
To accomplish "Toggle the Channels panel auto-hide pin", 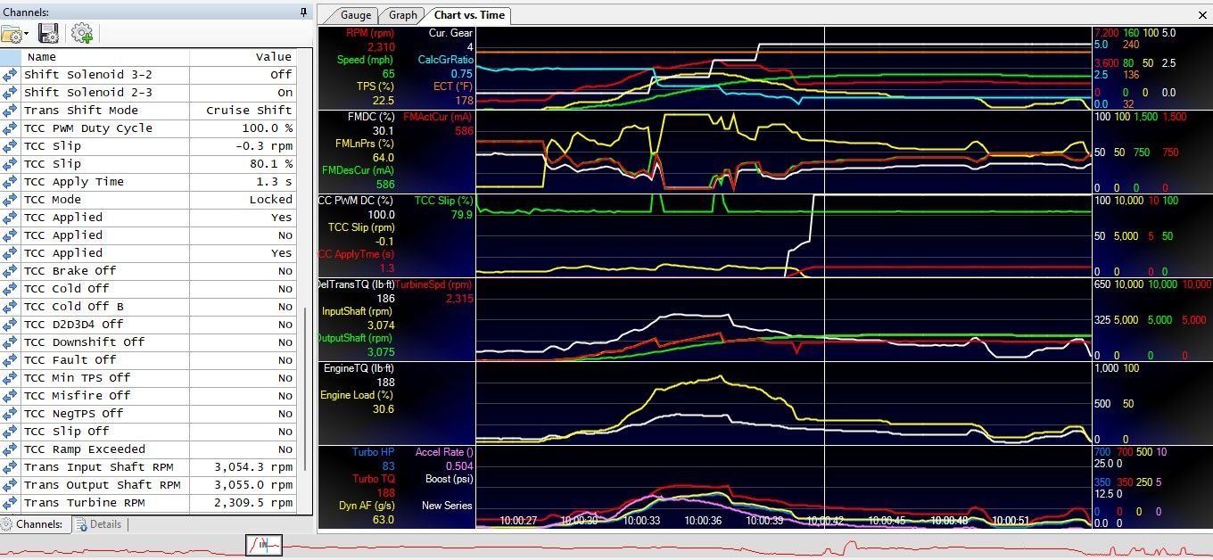I will [x=303, y=12].
